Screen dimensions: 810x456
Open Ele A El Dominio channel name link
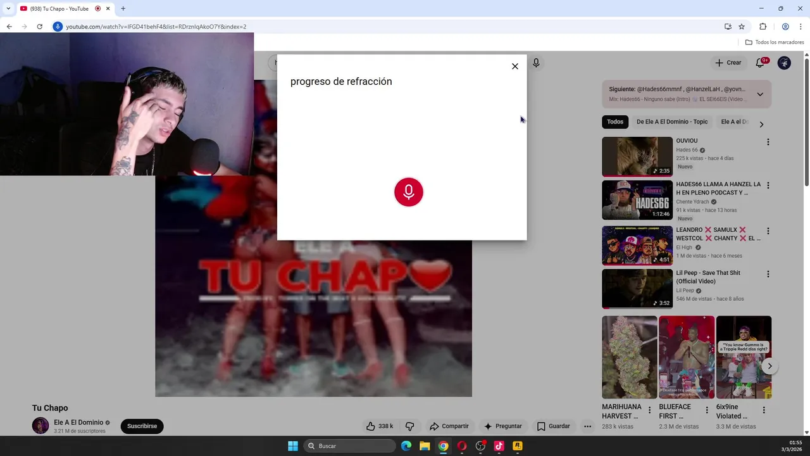pyautogui.click(x=78, y=422)
